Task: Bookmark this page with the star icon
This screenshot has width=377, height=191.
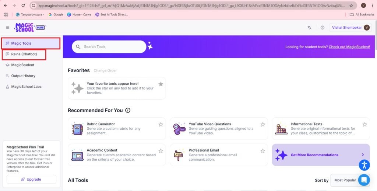Action: click(x=351, y=5)
